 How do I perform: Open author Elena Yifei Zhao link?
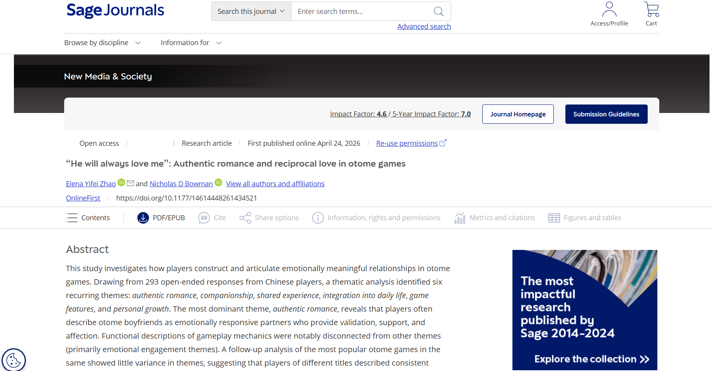[91, 184]
